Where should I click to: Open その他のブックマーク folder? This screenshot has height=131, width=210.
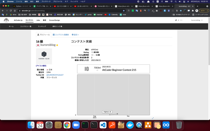[181, 15]
